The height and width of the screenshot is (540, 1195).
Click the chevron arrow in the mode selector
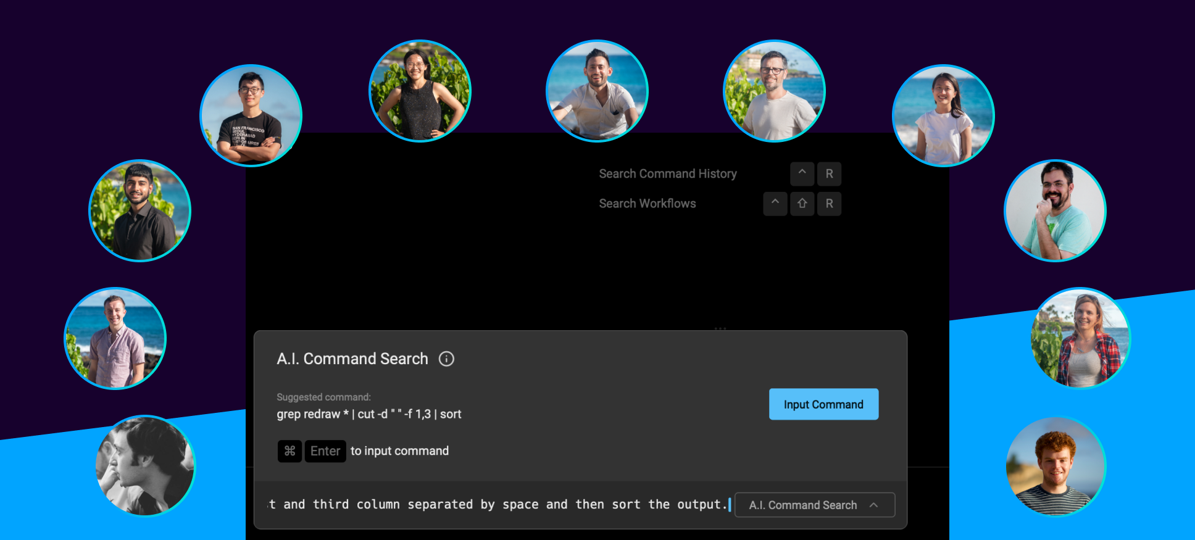(874, 505)
